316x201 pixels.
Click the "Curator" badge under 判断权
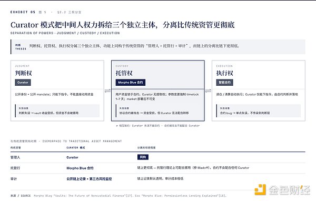coord(23,83)
